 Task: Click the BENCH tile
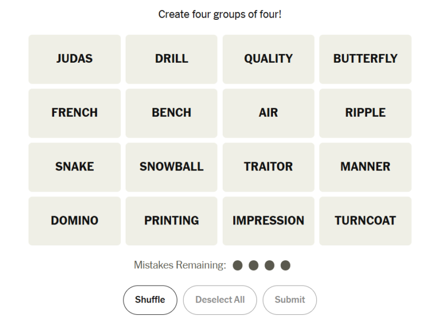point(171,113)
